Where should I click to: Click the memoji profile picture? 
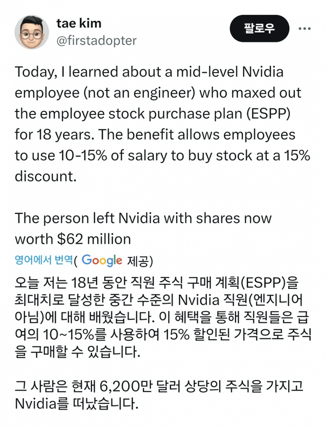coord(30,29)
